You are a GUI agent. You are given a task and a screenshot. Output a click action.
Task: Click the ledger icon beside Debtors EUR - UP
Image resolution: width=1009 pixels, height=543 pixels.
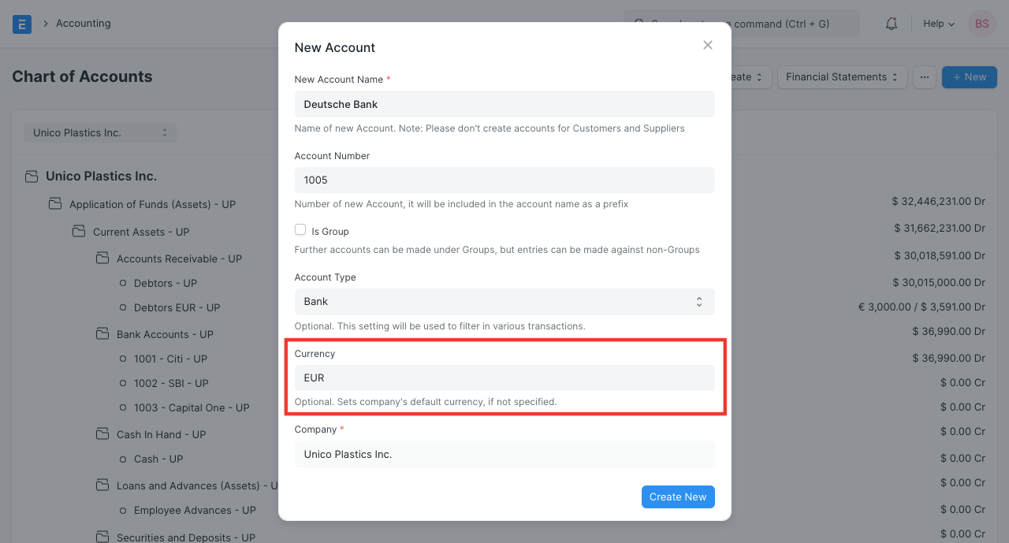[124, 307]
